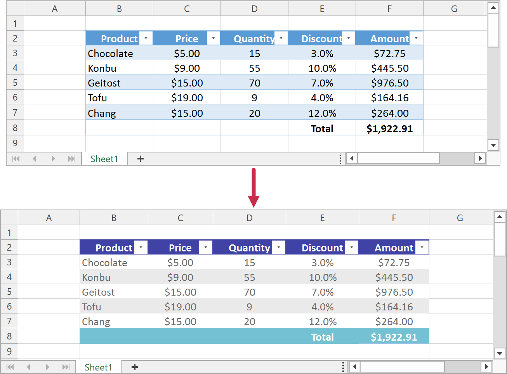The image size is (507, 374).
Task: Click the teal Total row amount $1,922.91
Action: [x=394, y=337]
